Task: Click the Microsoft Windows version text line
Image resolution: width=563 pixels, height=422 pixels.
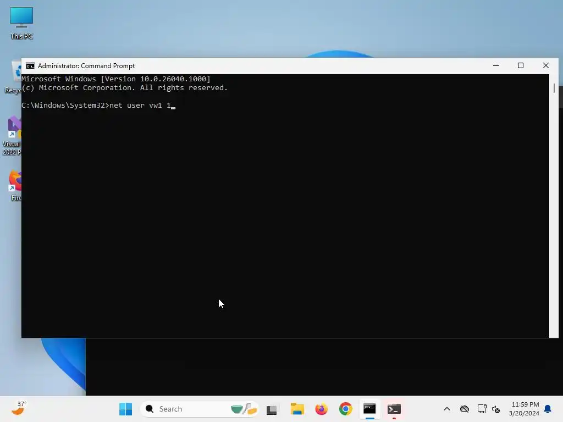Action: tap(116, 79)
